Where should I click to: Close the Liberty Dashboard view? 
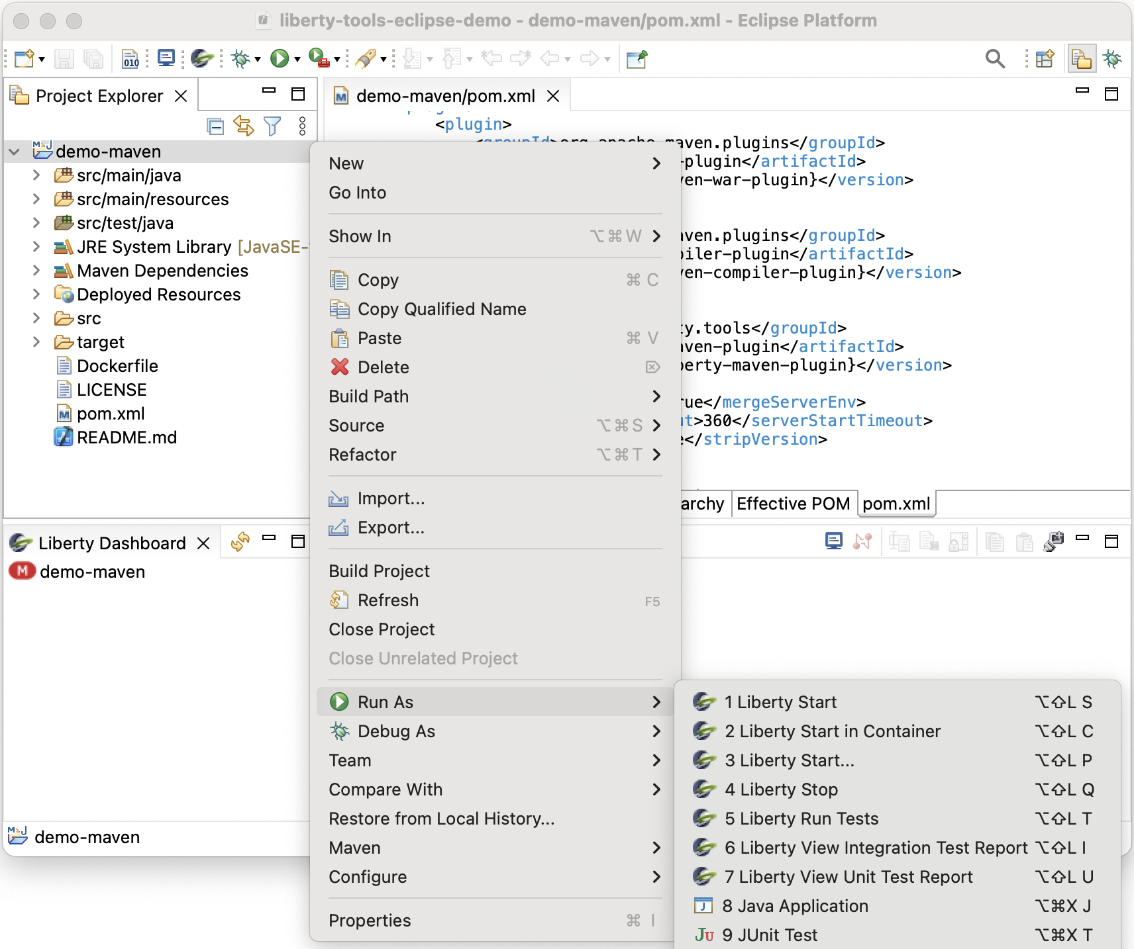point(203,543)
